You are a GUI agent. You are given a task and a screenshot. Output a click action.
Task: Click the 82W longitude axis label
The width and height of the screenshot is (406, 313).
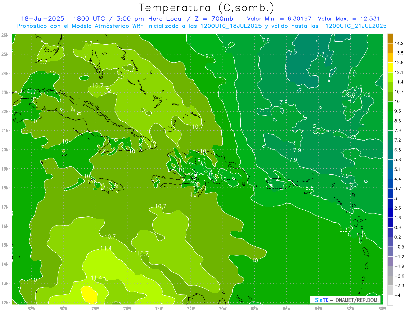click(31, 308)
